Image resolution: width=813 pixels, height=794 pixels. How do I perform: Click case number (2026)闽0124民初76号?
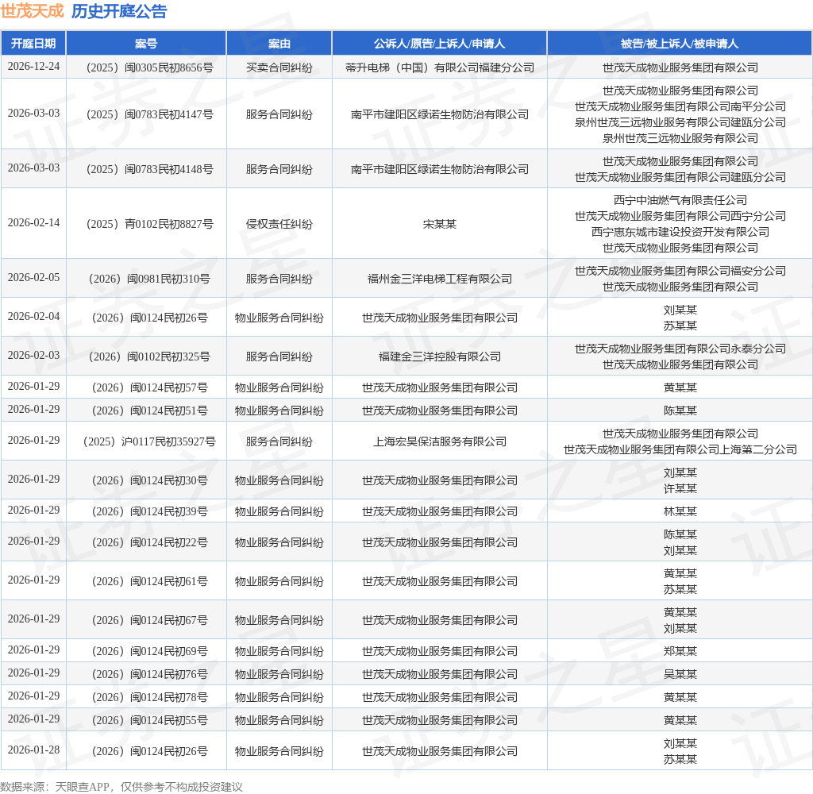pyautogui.click(x=149, y=675)
